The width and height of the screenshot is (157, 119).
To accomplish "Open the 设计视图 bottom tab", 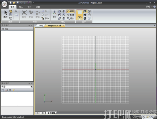I will click(51, 113).
